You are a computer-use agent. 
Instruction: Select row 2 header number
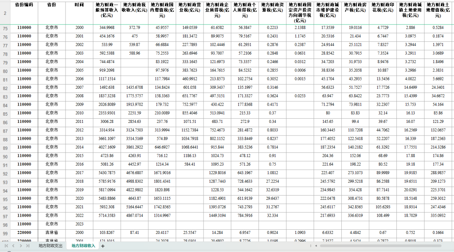point(5,13)
